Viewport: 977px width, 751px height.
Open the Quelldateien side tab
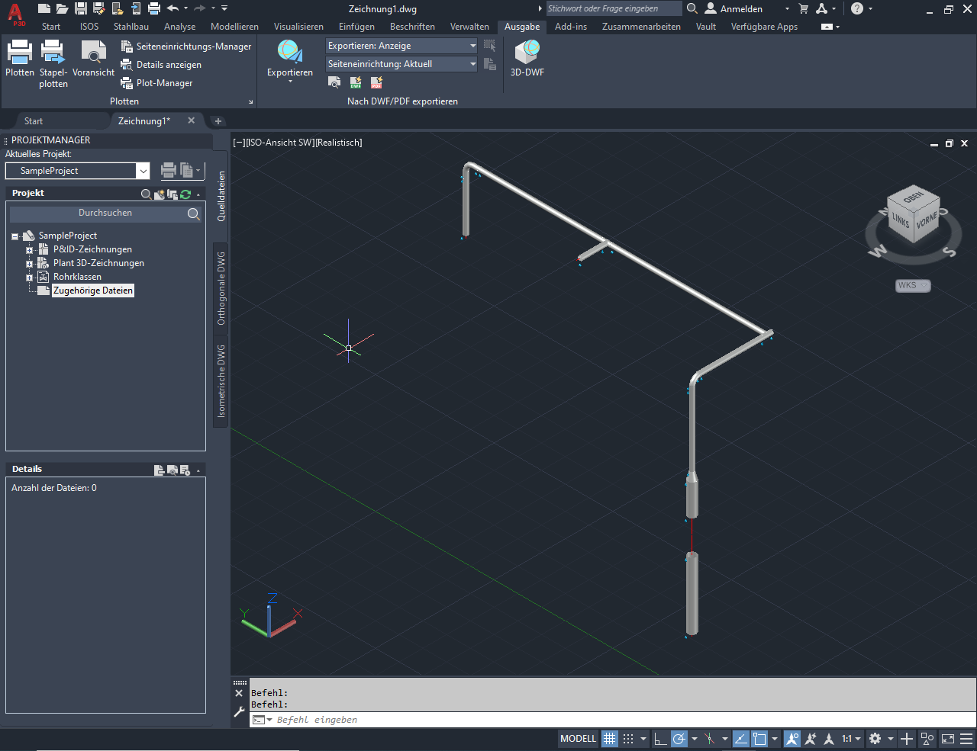click(x=221, y=196)
